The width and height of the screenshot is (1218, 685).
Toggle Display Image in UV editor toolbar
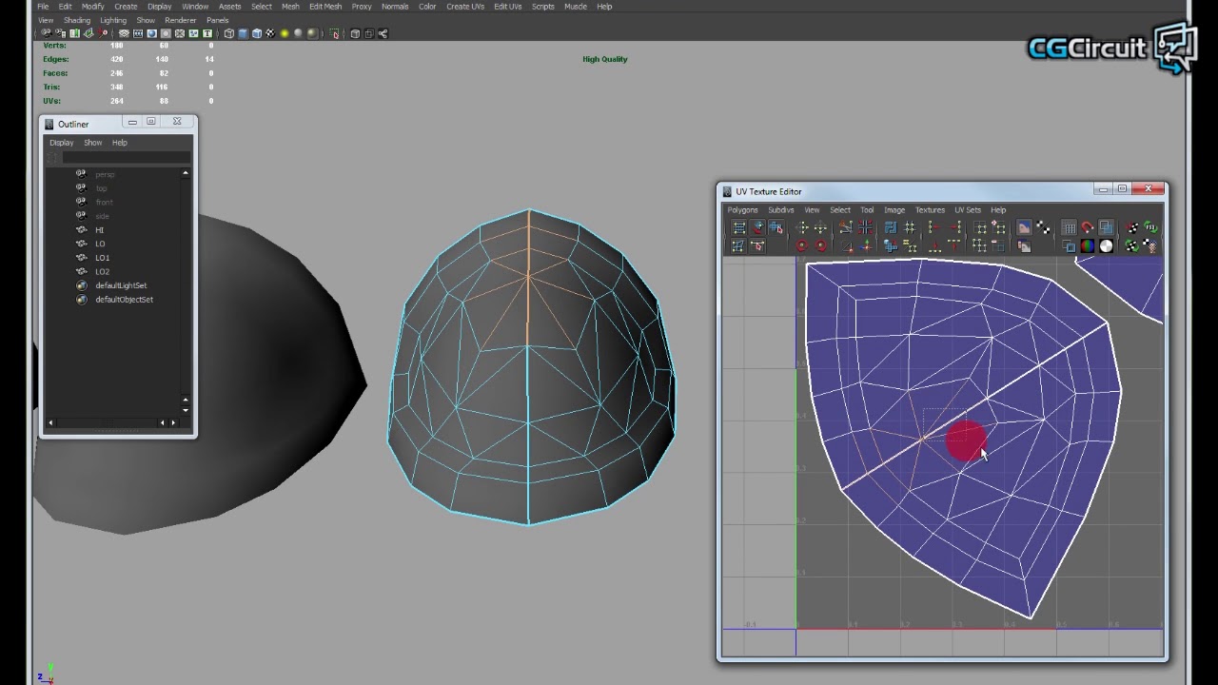tap(1024, 227)
